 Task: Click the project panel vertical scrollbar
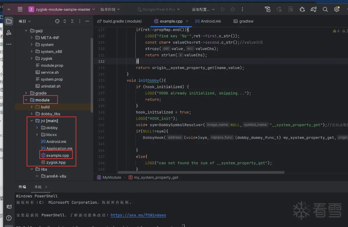tap(92, 75)
